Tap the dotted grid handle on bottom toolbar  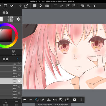(81, 100)
